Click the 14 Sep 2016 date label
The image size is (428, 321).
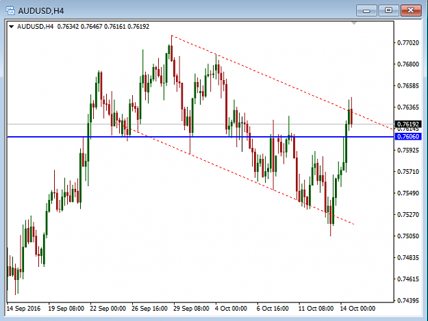point(23,309)
